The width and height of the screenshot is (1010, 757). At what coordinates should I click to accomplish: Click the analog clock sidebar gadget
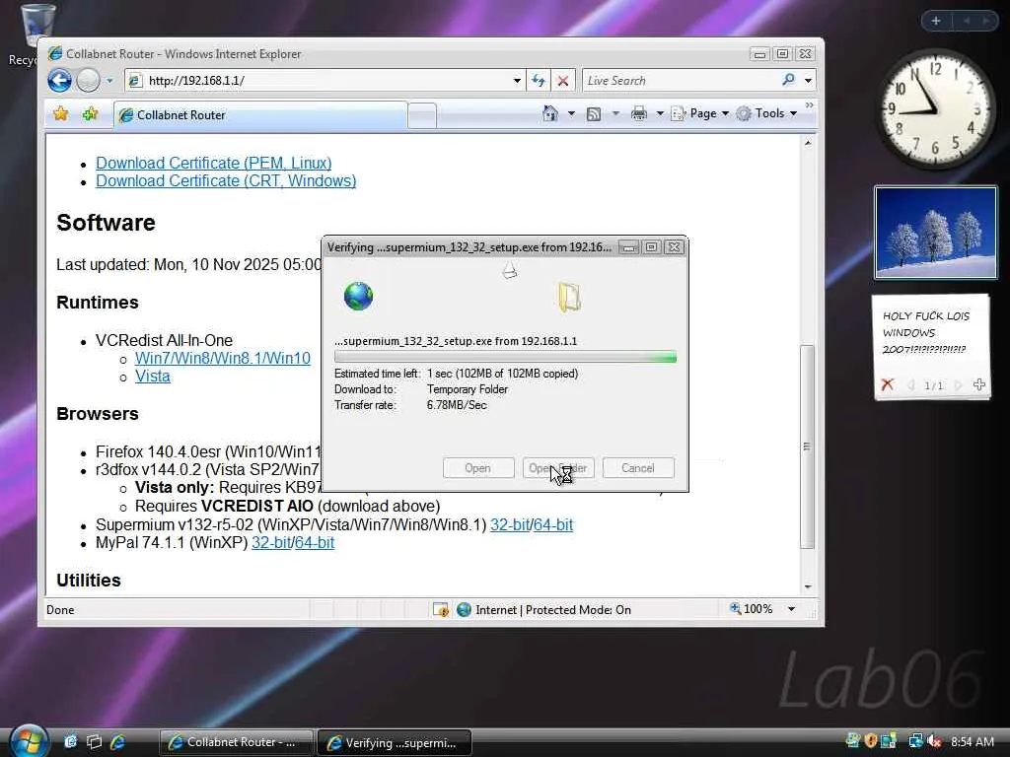[935, 109]
